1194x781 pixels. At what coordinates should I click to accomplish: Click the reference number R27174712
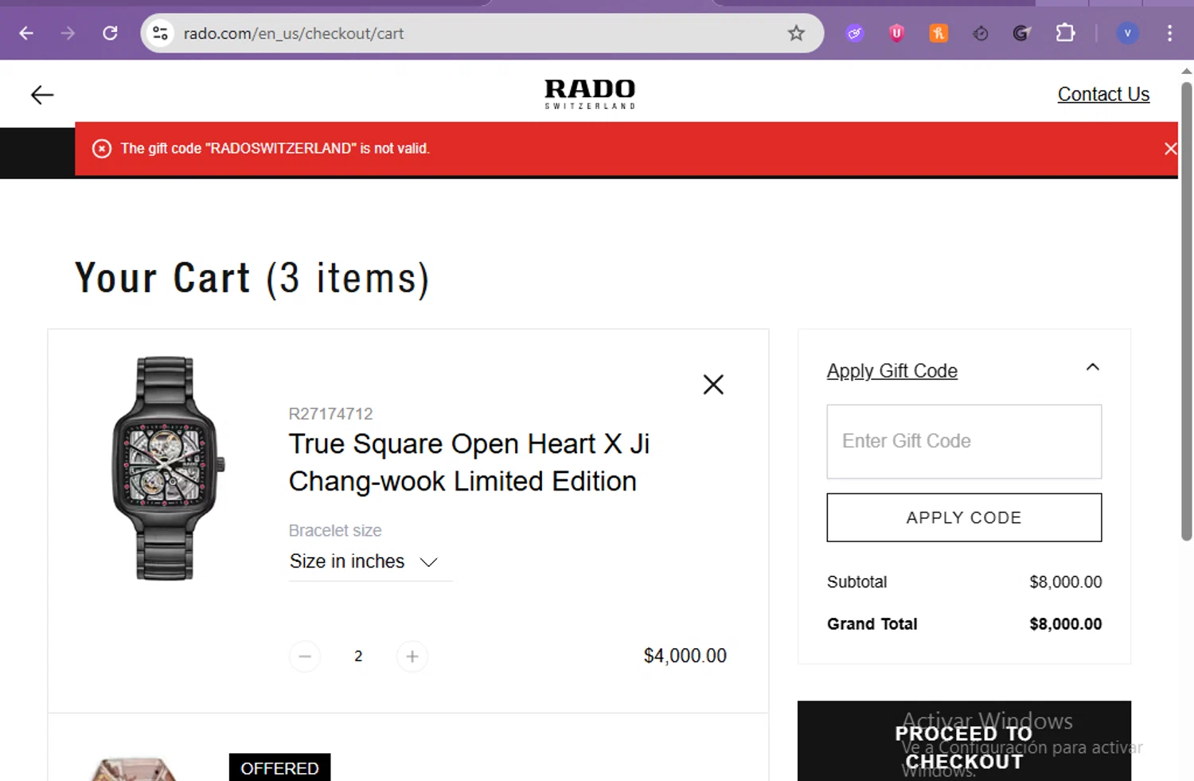click(330, 414)
